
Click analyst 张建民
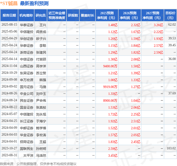click(x=41, y=52)
